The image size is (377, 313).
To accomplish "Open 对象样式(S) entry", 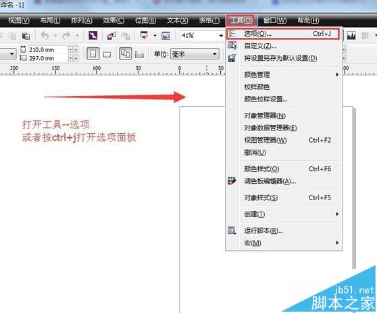I will [x=284, y=198].
